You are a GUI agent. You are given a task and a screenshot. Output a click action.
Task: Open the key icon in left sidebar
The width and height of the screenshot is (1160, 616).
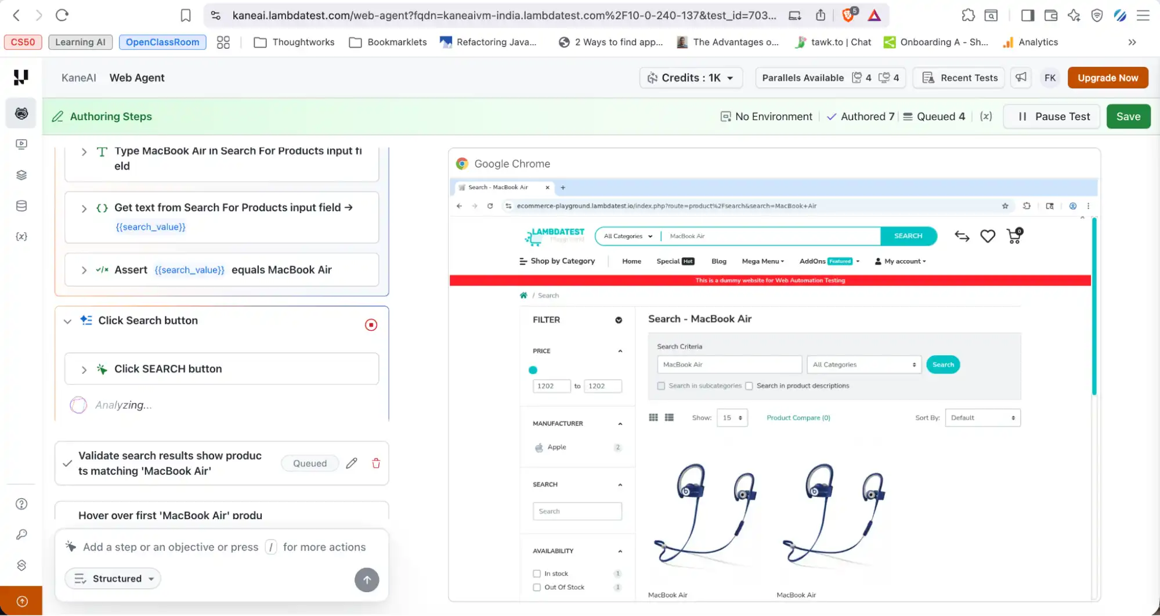click(x=21, y=534)
